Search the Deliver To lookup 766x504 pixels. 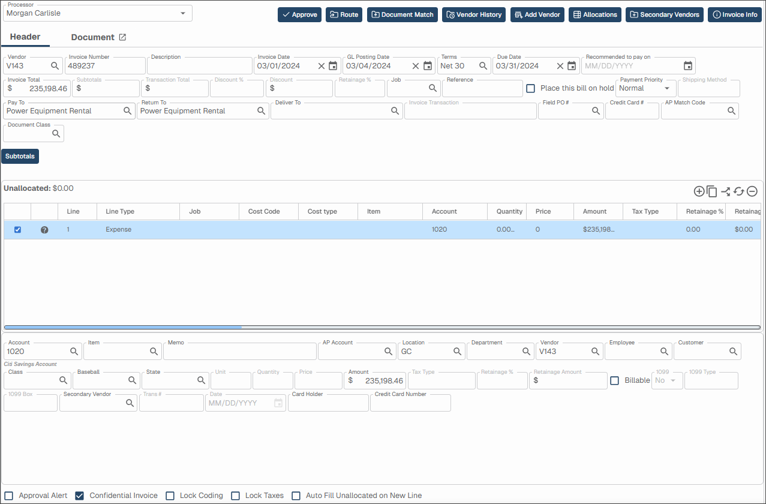395,111
